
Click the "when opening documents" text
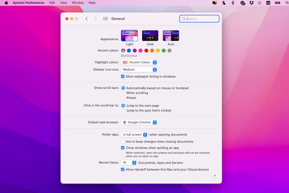[168, 134]
